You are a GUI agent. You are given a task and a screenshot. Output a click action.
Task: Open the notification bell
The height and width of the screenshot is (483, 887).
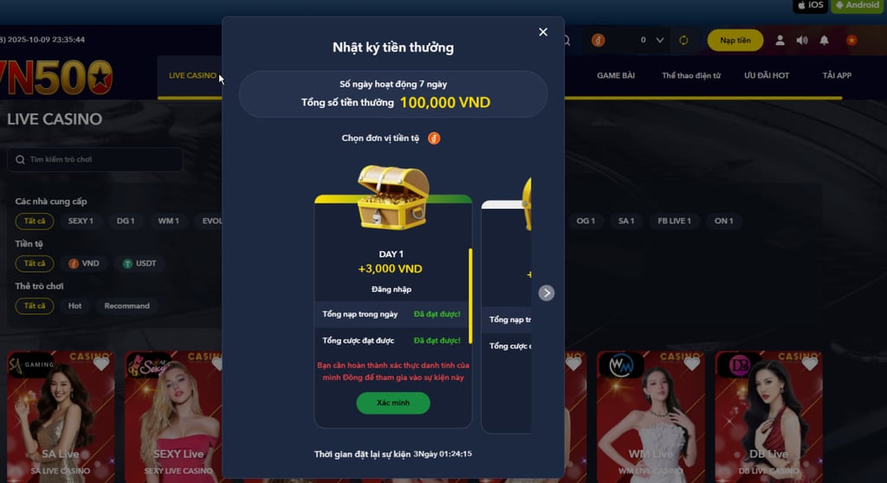pyautogui.click(x=825, y=40)
